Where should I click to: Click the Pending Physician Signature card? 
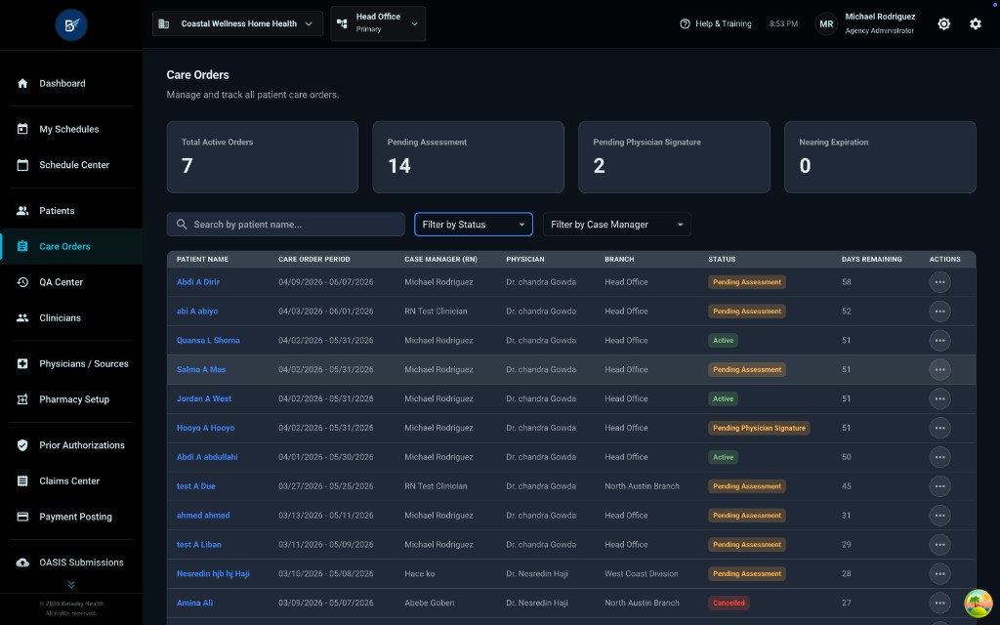click(x=674, y=157)
